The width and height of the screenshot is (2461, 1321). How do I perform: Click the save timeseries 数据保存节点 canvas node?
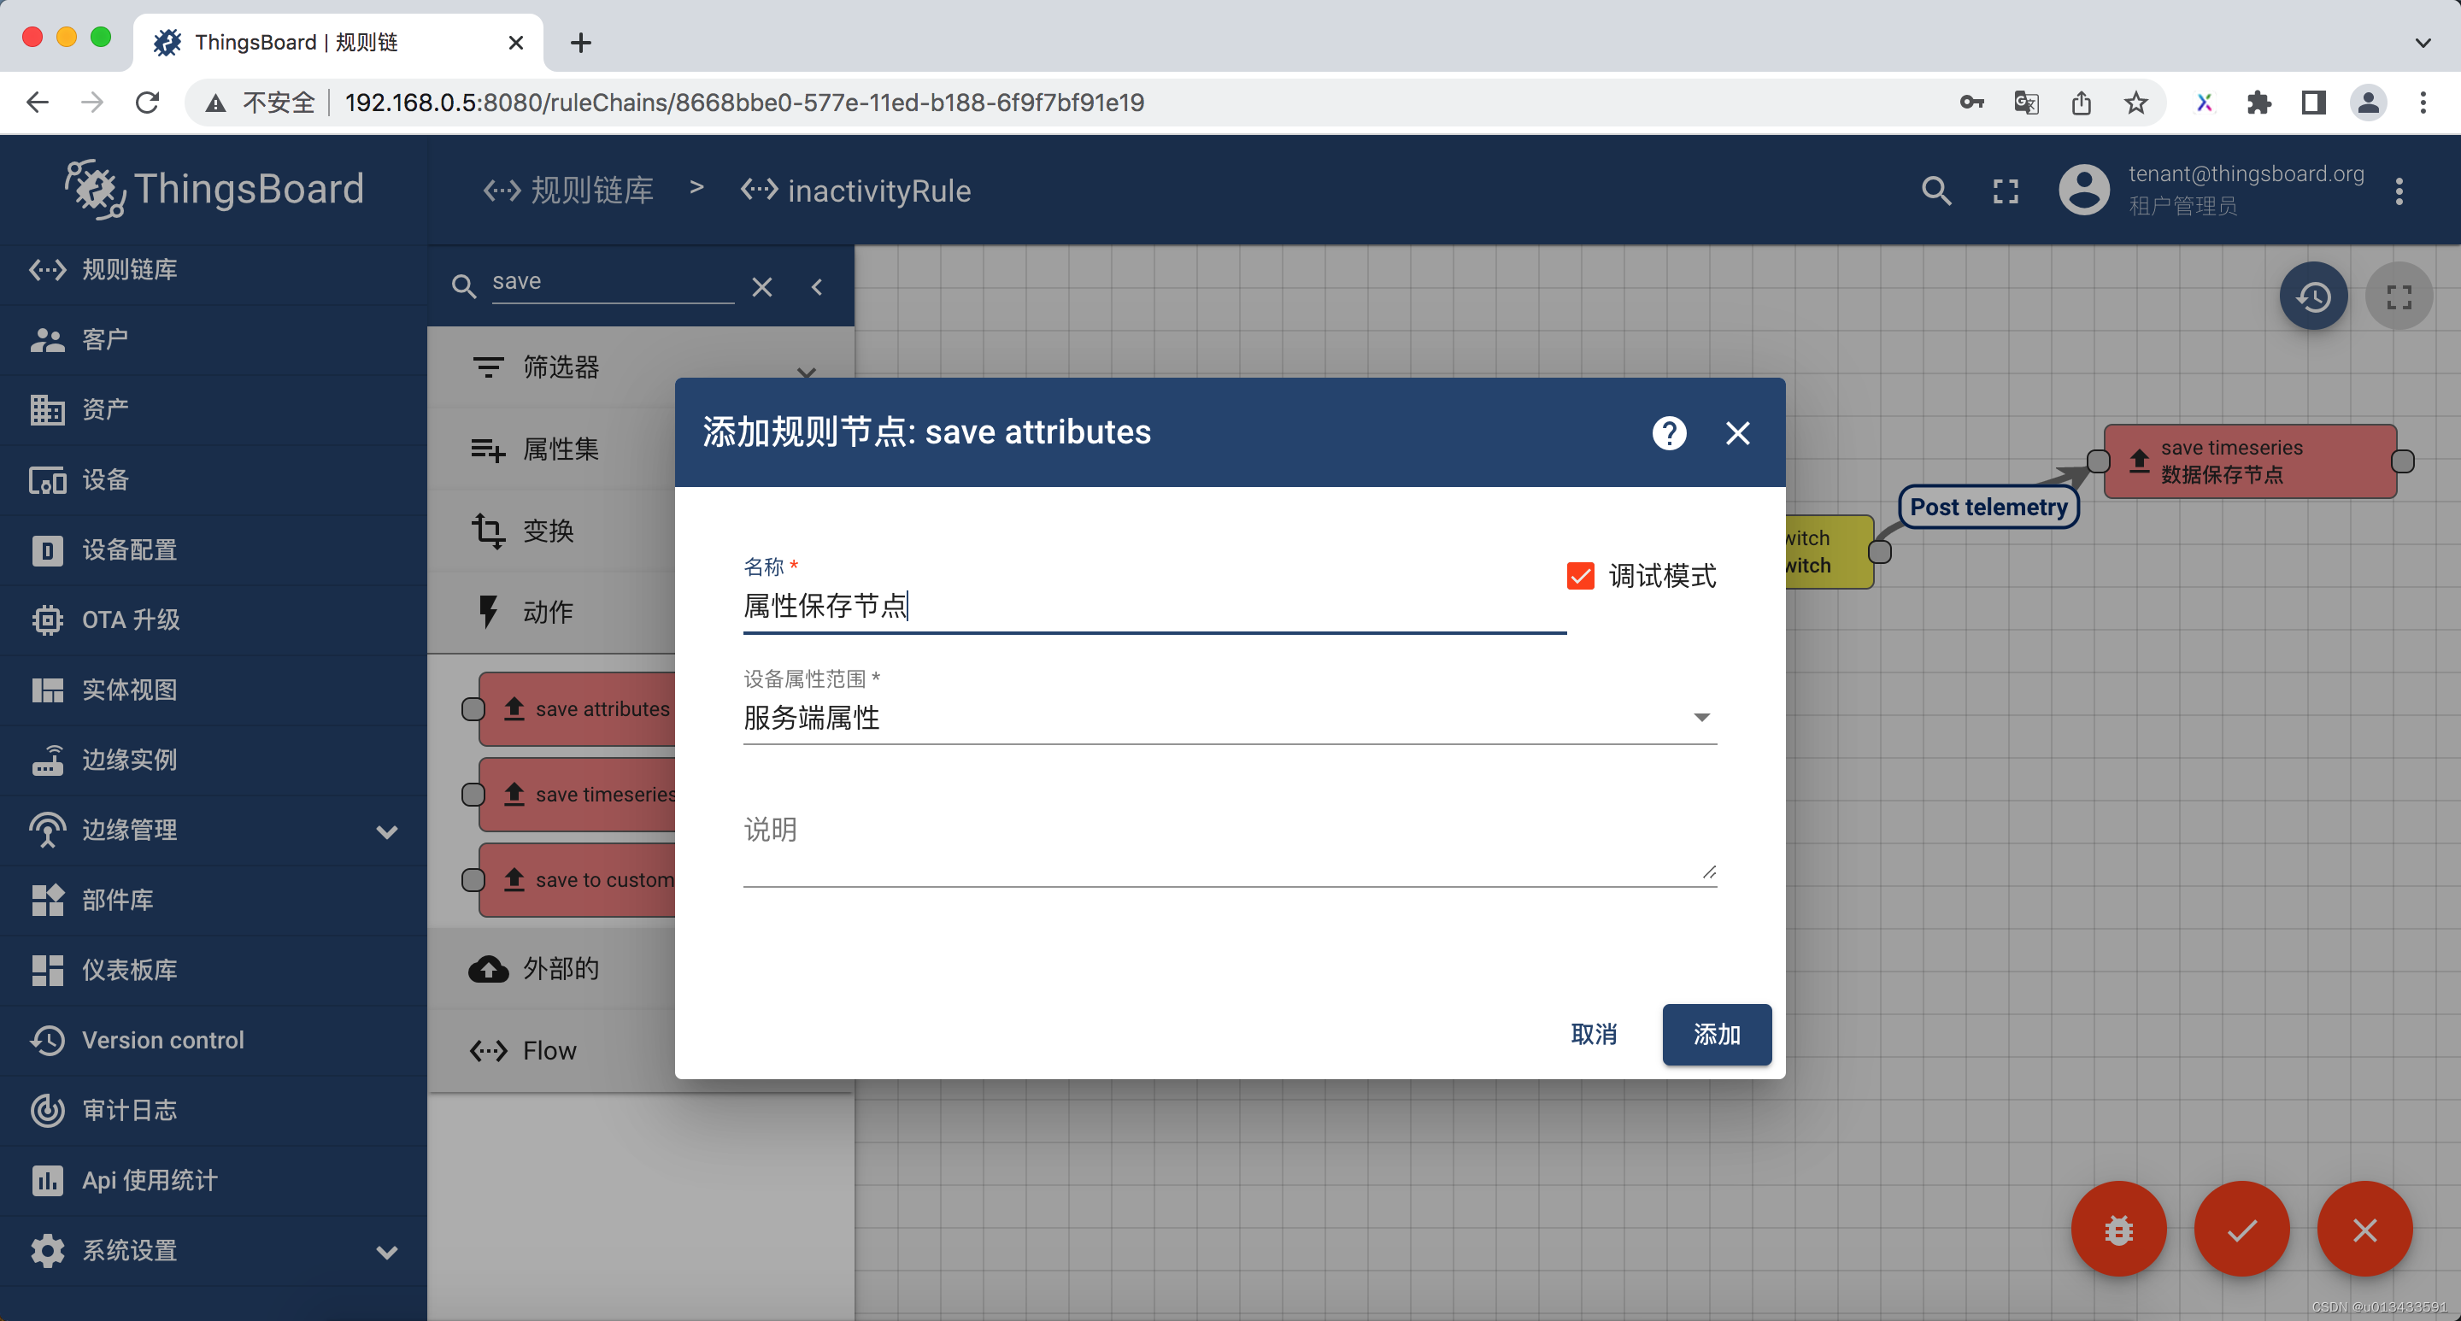tap(2250, 461)
